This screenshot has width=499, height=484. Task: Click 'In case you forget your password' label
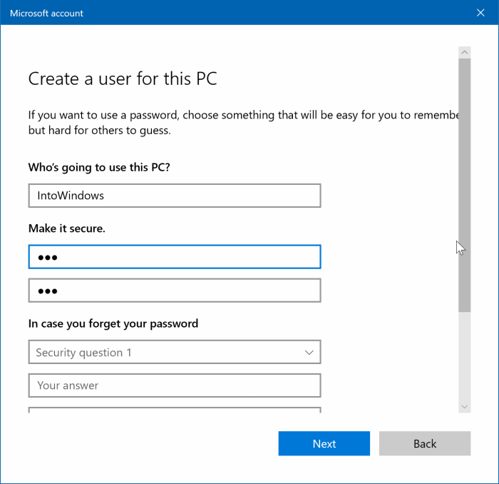(x=113, y=323)
